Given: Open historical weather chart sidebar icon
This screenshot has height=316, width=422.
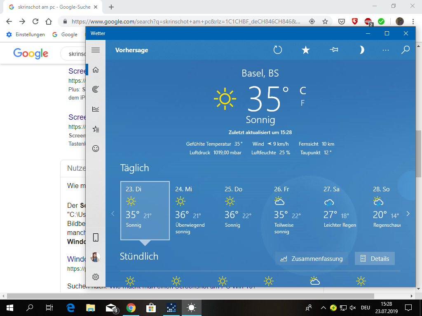Looking at the screenshot, I should click(x=96, y=109).
